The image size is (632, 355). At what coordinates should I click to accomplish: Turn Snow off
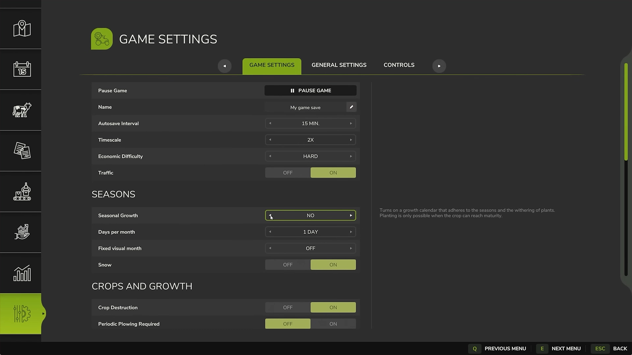287,265
